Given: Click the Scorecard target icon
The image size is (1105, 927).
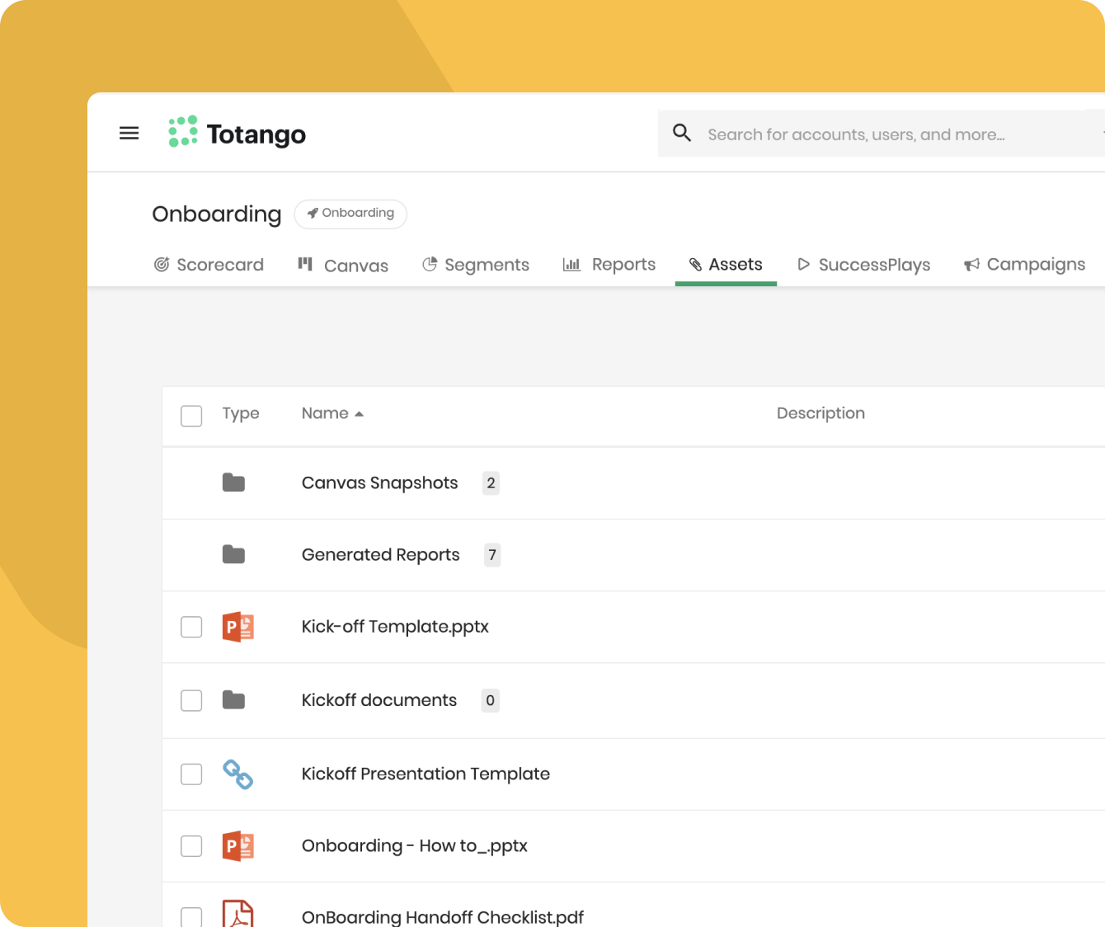Looking at the screenshot, I should click(162, 265).
